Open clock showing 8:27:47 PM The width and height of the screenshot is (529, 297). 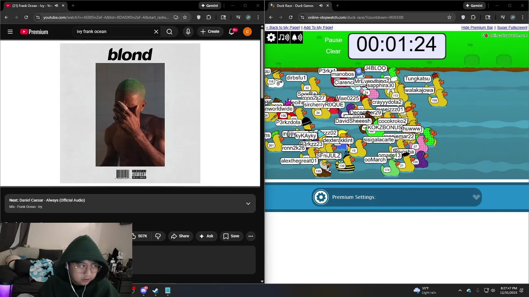click(509, 290)
